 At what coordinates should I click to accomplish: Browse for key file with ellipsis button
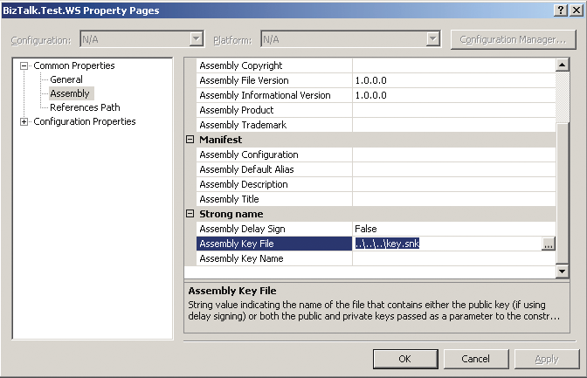tap(548, 244)
